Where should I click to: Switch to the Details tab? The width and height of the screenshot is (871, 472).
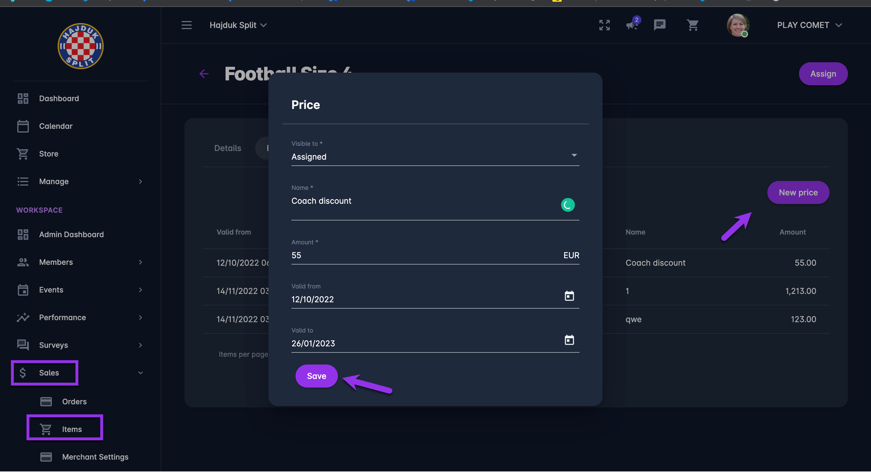(x=228, y=148)
